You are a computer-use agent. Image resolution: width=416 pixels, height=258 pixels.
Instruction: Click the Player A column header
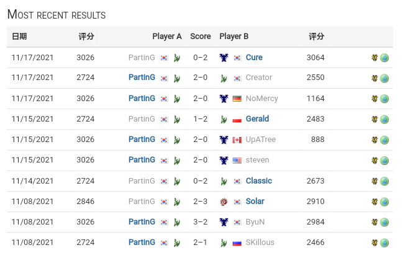tap(167, 37)
